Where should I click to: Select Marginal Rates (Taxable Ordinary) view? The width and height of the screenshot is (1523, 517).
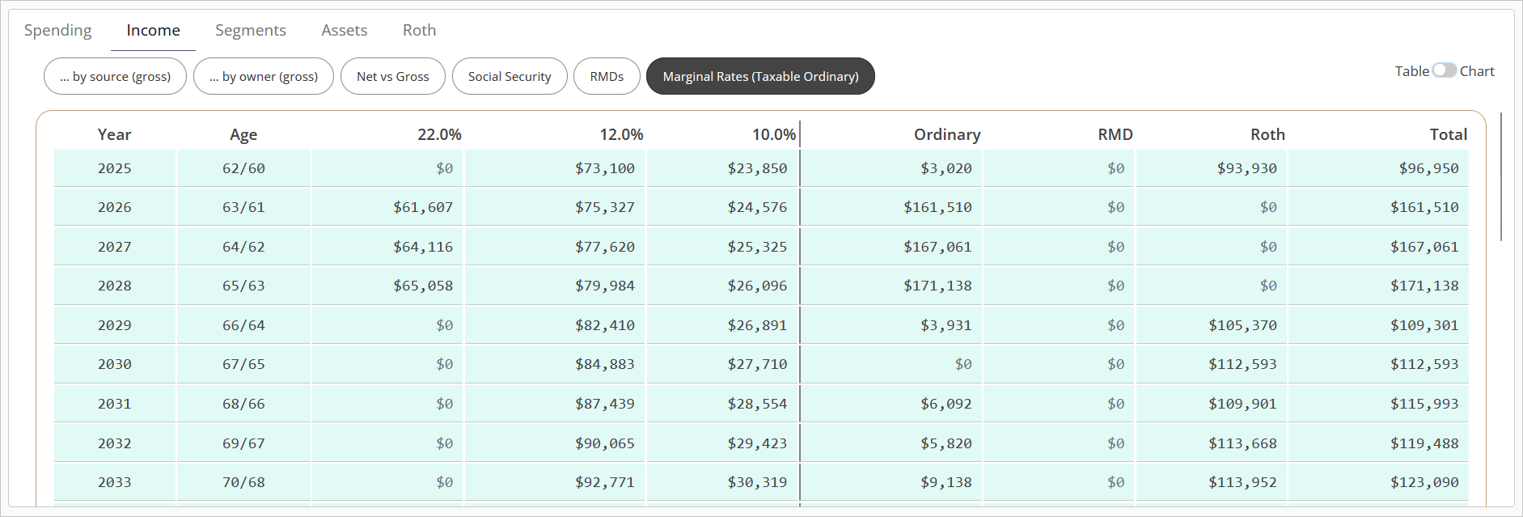[x=759, y=76]
